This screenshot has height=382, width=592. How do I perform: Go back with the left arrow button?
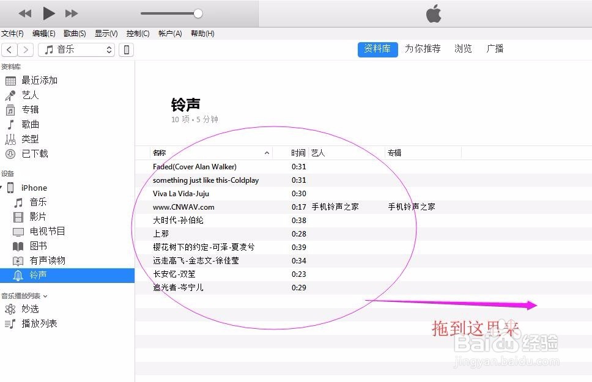(9, 50)
